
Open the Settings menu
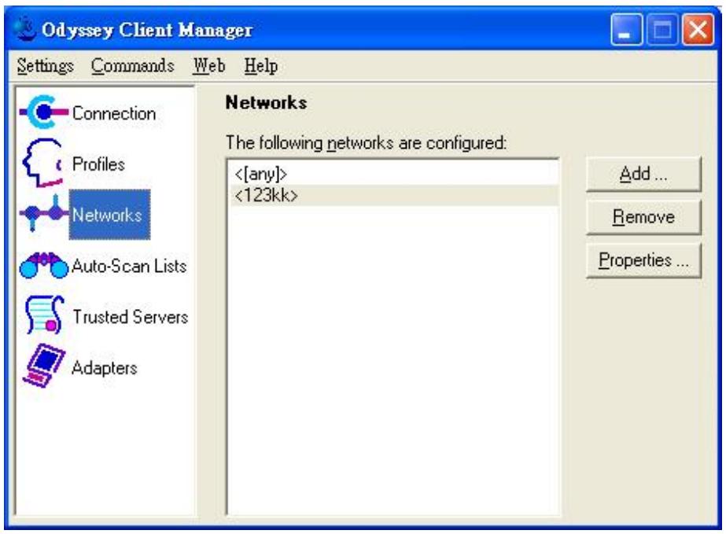click(46, 66)
